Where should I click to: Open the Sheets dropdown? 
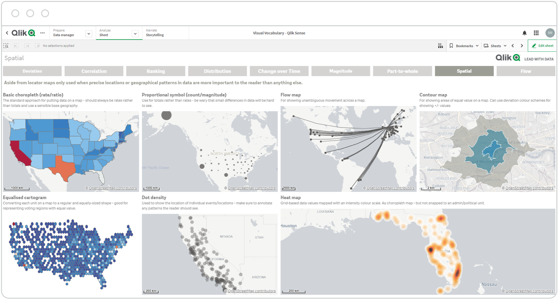tap(495, 46)
